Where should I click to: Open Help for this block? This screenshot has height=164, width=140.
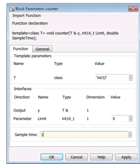(101, 157)
